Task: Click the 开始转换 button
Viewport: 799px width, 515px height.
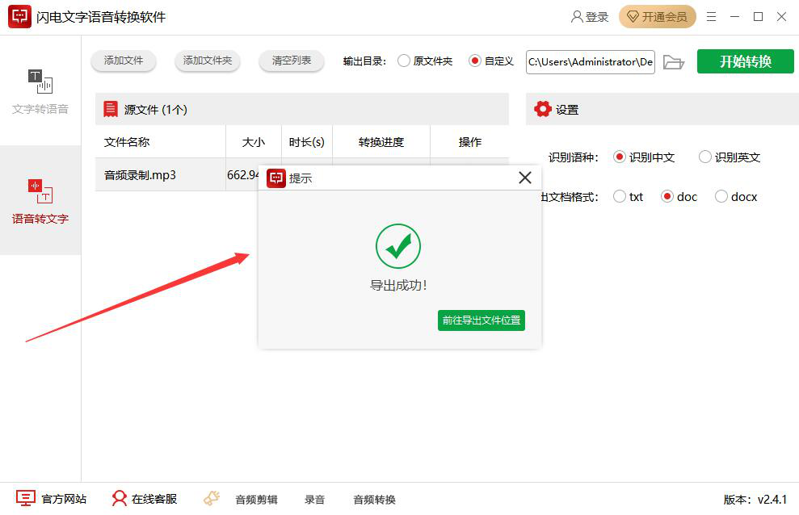Action: click(745, 61)
